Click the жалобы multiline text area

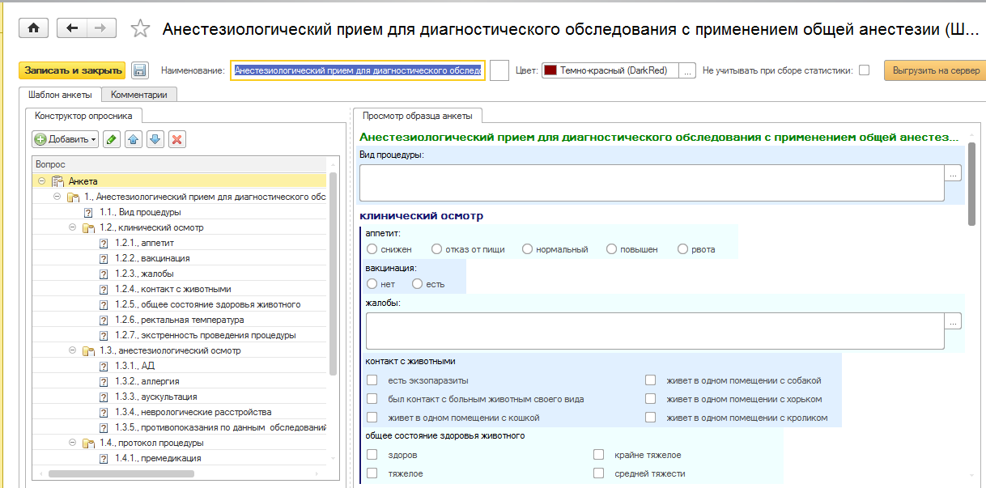tap(655, 331)
